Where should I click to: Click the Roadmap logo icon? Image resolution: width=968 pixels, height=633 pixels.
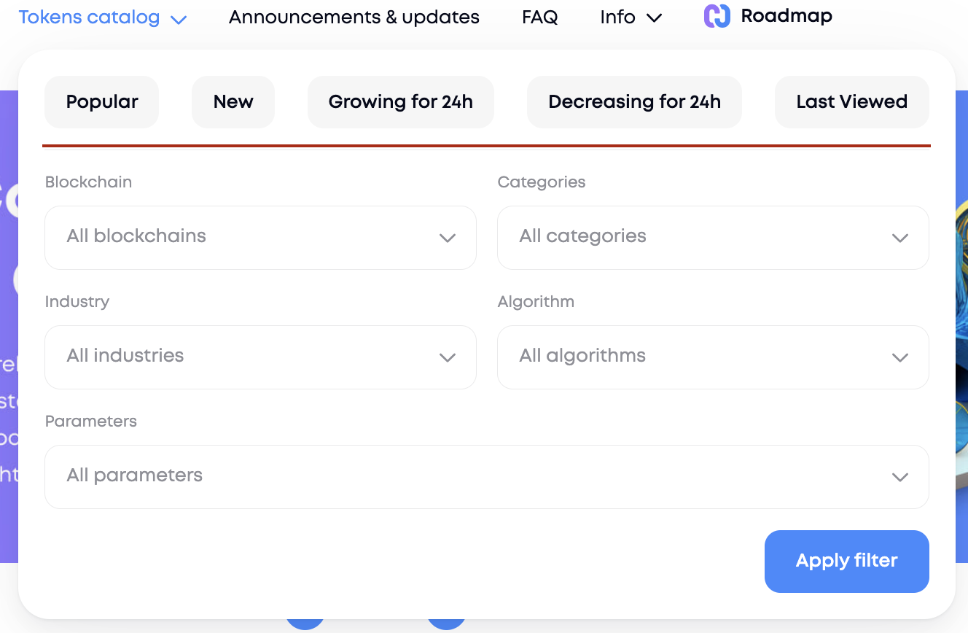click(x=717, y=16)
